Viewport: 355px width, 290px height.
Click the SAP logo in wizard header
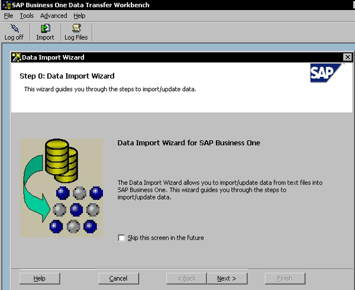(325, 73)
